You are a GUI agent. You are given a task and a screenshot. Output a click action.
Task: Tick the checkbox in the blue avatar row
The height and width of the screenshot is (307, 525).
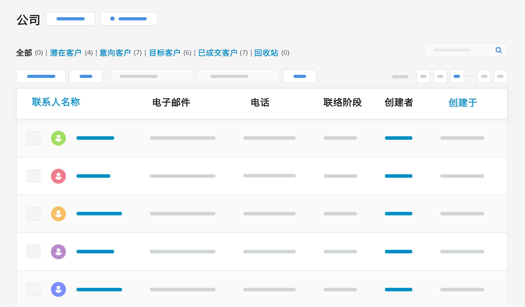34,289
